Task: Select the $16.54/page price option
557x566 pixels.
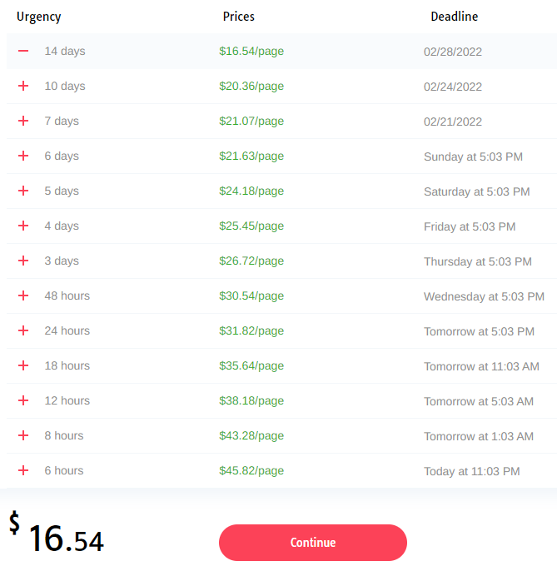Action: pyautogui.click(x=251, y=52)
